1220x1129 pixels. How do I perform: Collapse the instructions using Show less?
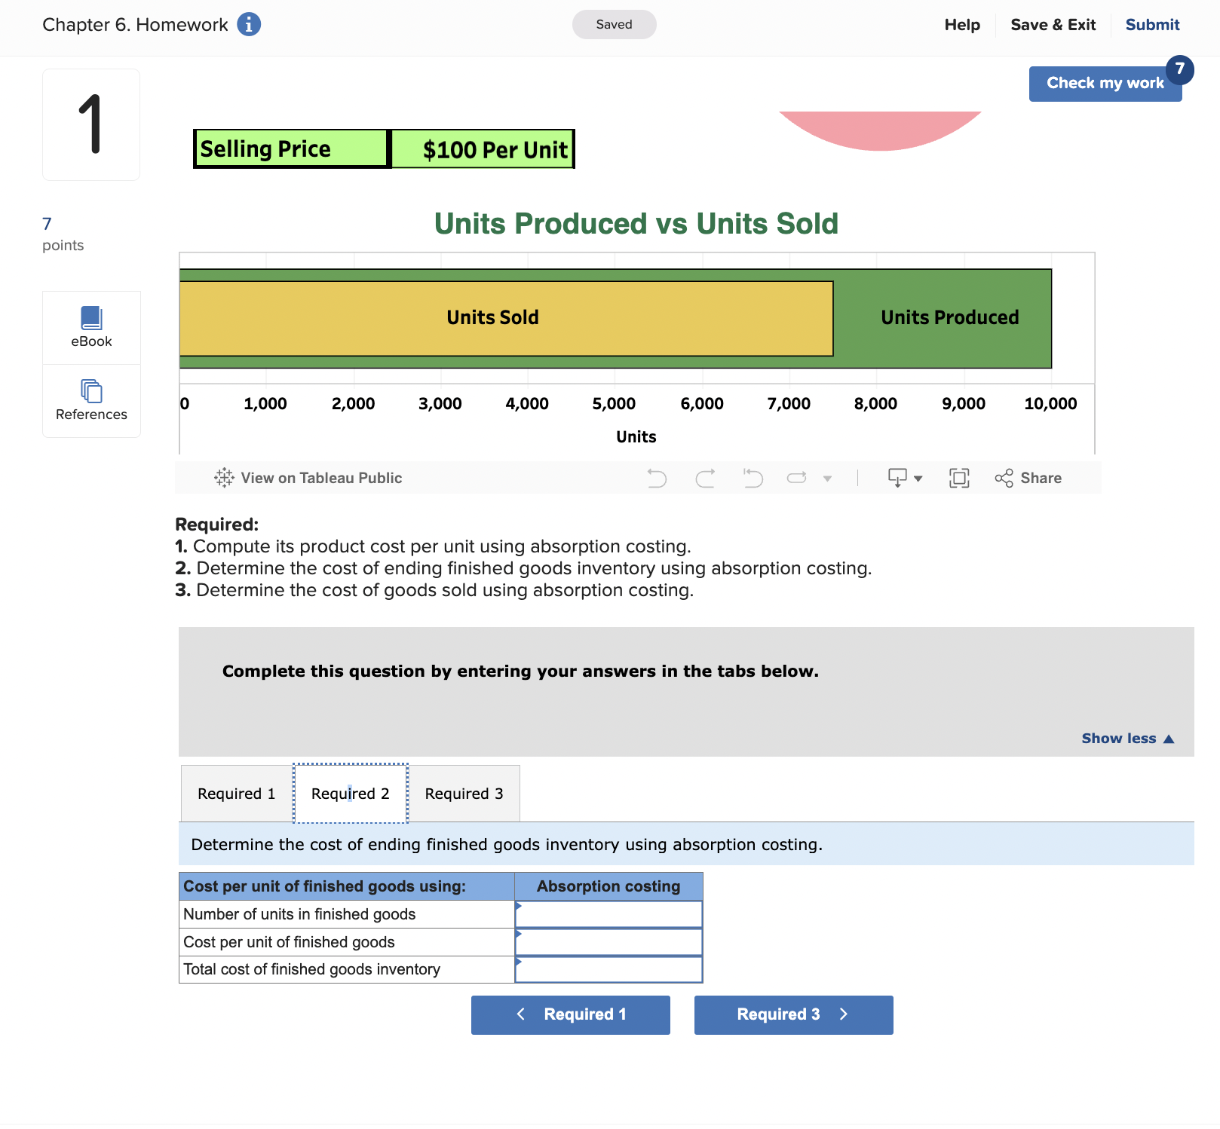pos(1127,738)
